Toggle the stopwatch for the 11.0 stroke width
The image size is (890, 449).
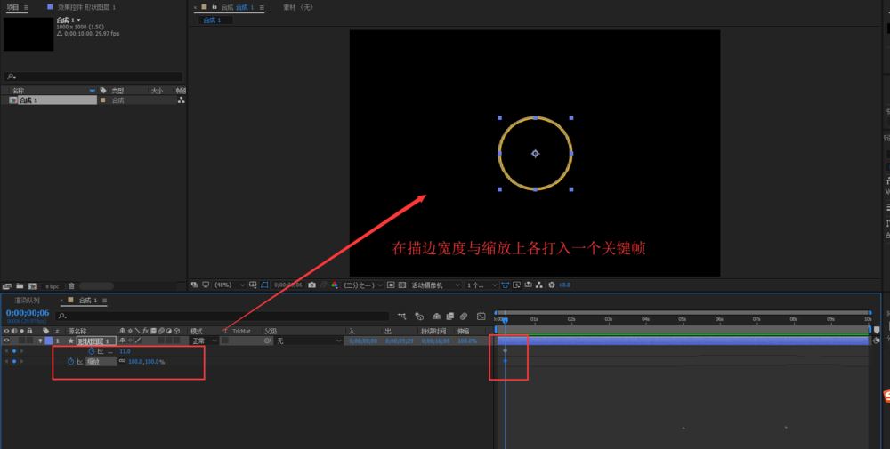[x=91, y=351]
